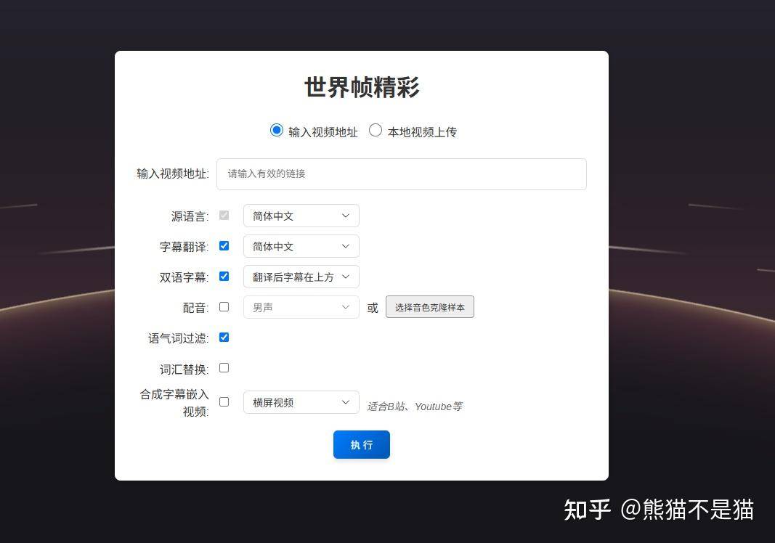Click the blue 执行 button
The image size is (775, 543).
pyautogui.click(x=361, y=445)
